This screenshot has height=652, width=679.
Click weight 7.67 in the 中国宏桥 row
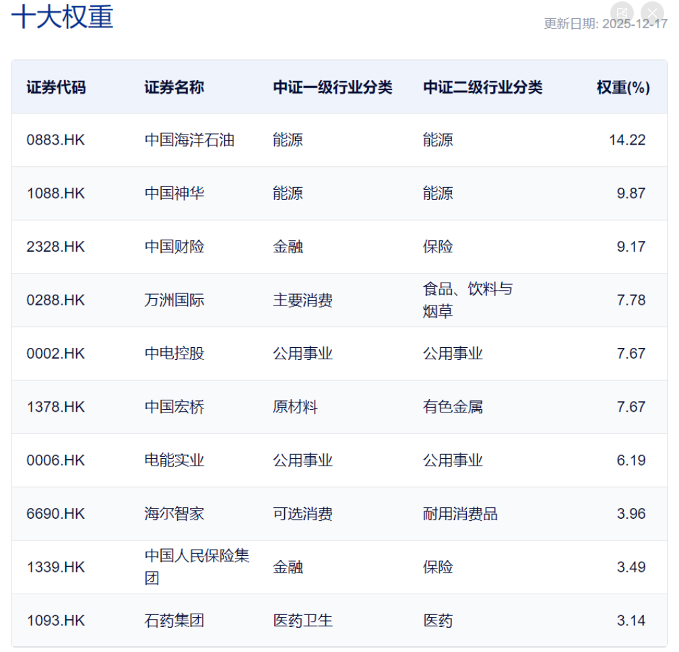(631, 407)
